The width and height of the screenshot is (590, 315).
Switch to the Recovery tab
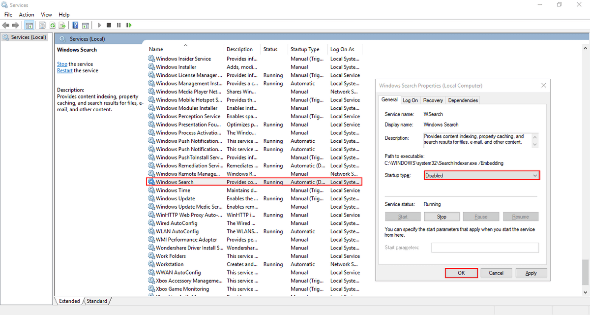pos(433,100)
